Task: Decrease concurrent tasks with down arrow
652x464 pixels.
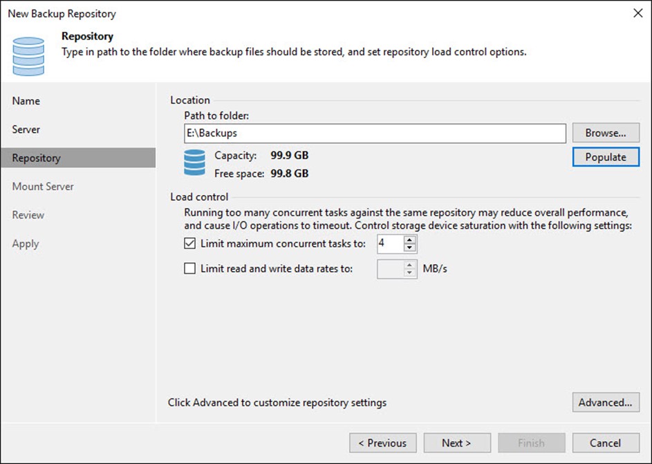Action: click(x=410, y=248)
